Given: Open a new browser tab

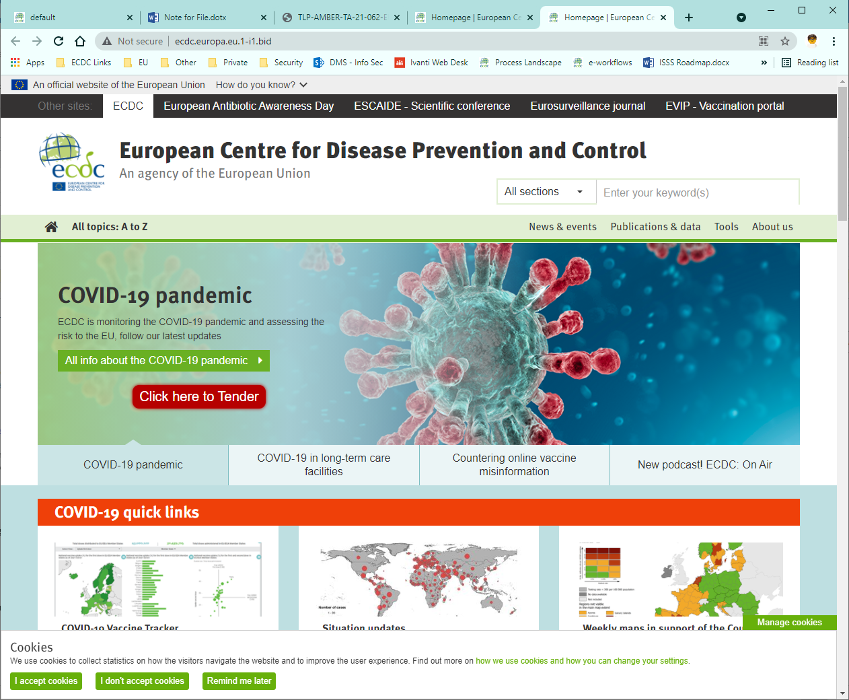Looking at the screenshot, I should pos(689,17).
